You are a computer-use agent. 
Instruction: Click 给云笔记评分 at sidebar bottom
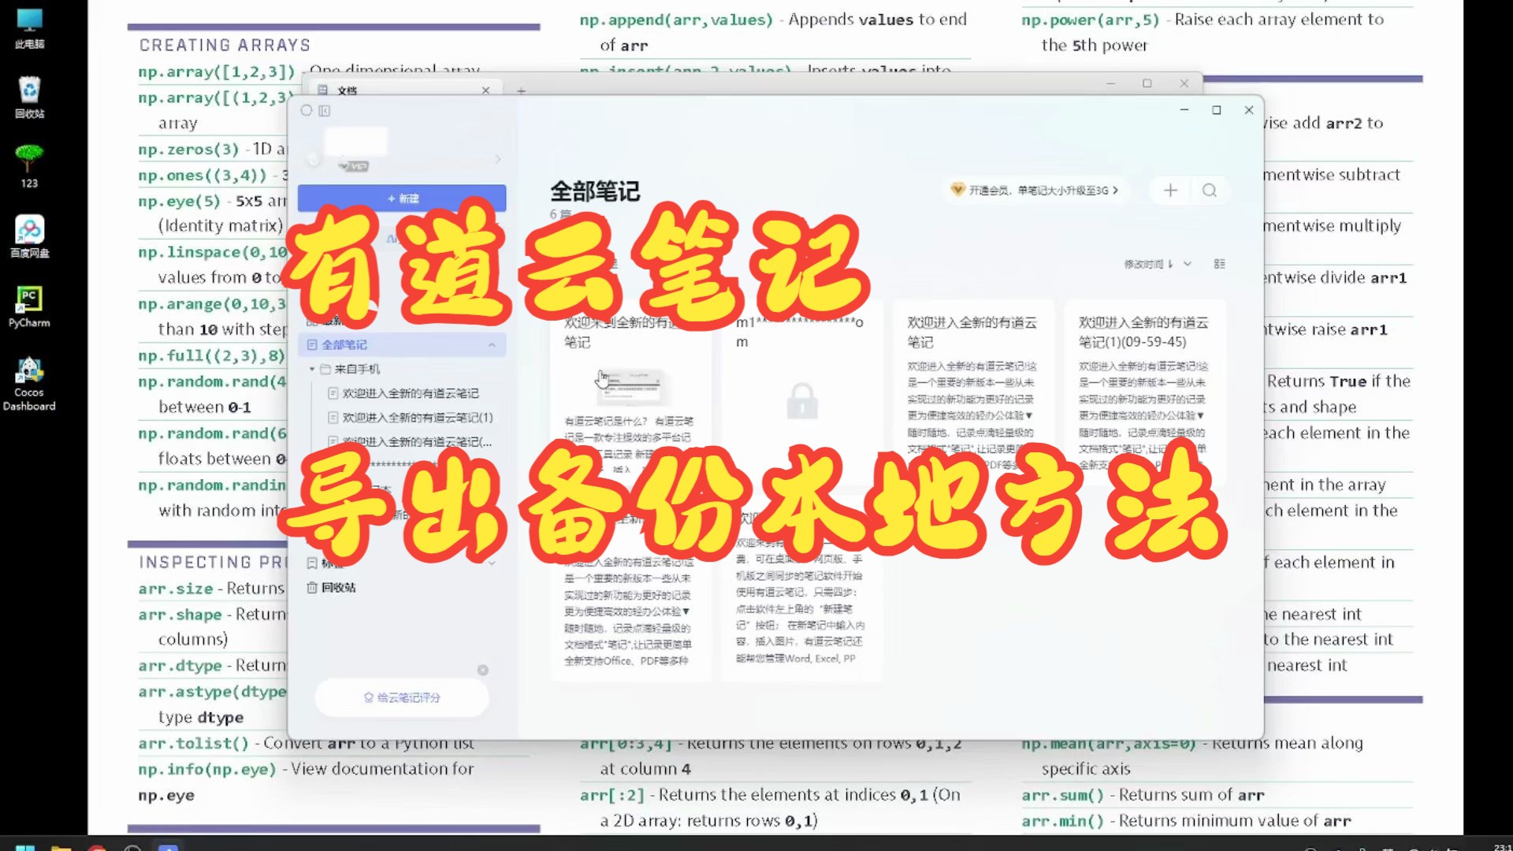pos(401,697)
